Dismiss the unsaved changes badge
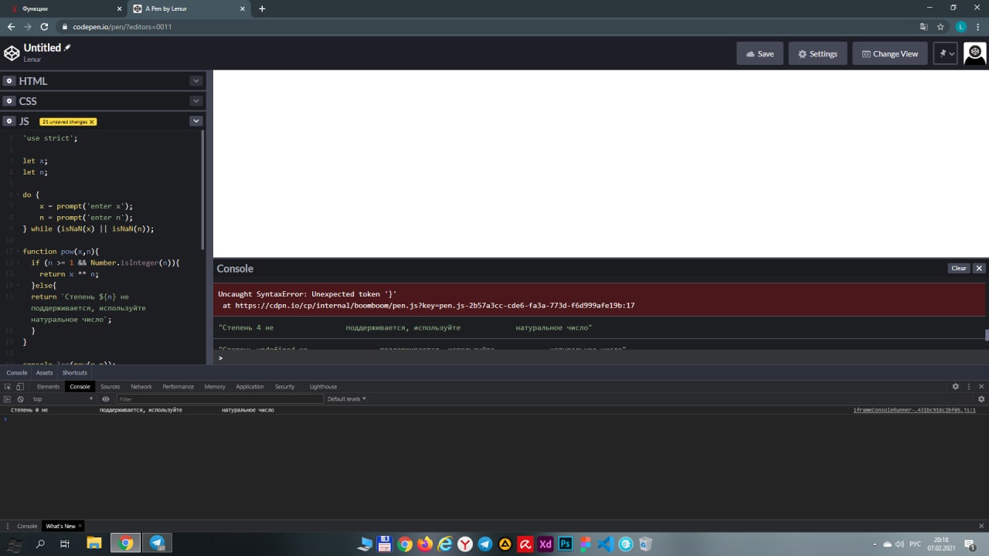 [x=92, y=122]
